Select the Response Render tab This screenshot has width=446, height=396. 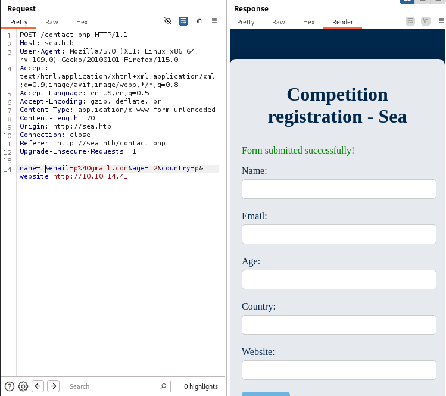342,22
